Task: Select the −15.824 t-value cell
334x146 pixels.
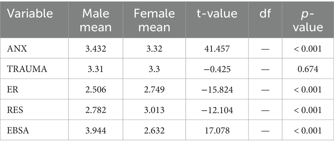Action: pyautogui.click(x=217, y=90)
